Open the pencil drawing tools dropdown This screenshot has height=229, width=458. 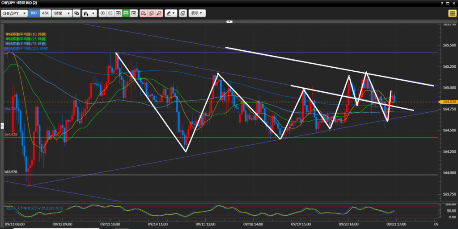(170, 13)
